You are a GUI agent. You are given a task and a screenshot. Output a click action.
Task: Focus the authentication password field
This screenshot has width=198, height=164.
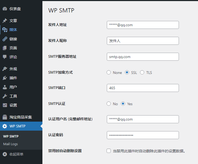tap(143, 135)
